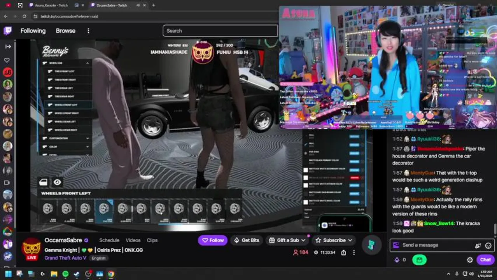Click the English language tag
497x280 pixels.
99,258
